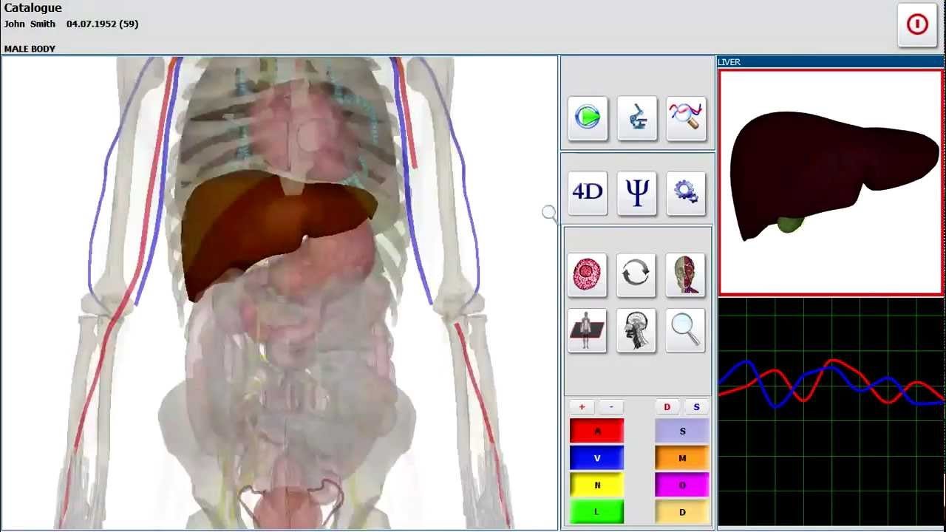
Task: Open the skull muscle anatomy icon
Action: click(686, 274)
